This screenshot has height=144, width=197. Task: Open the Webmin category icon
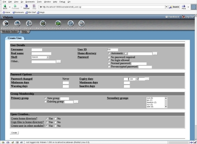pyautogui.click(x=6, y=24)
